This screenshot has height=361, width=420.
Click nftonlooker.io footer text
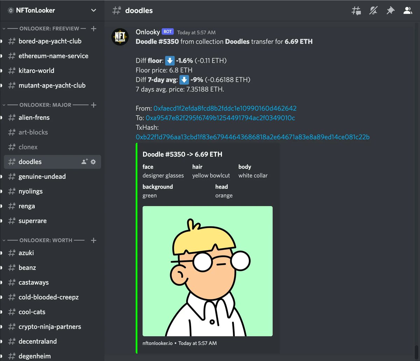157,343
